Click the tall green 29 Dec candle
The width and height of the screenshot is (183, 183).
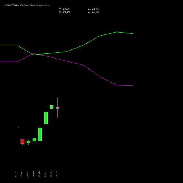coord(46,118)
